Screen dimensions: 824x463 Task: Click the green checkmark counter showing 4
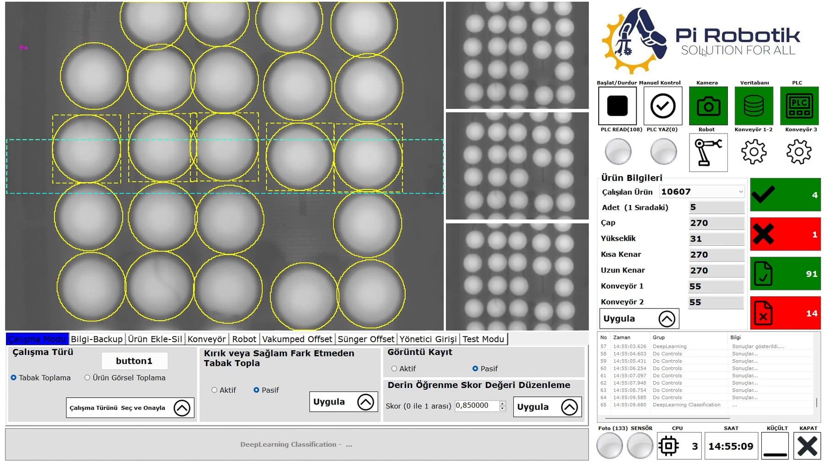(x=785, y=194)
